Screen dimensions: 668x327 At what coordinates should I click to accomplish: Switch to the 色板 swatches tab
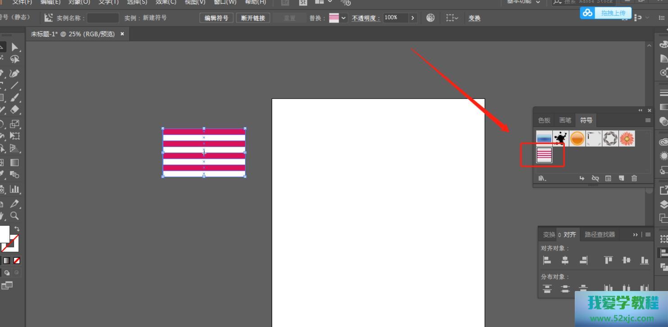coord(544,120)
